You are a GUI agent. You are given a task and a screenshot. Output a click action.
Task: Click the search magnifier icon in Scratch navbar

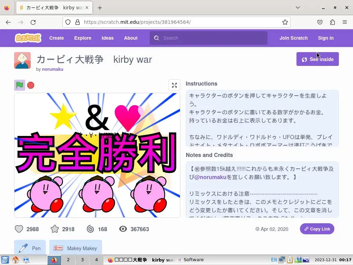click(157, 38)
